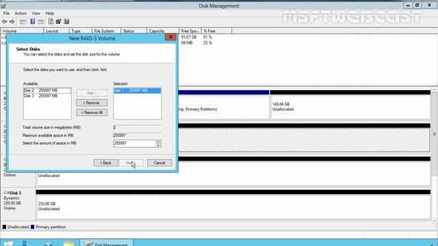
Task: Open Help via the blue question-mark icon
Action: point(33,21)
